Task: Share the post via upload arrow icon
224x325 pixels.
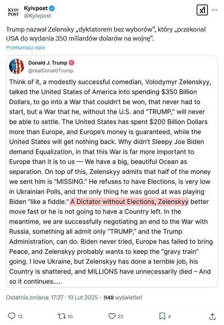Action: coord(212,316)
